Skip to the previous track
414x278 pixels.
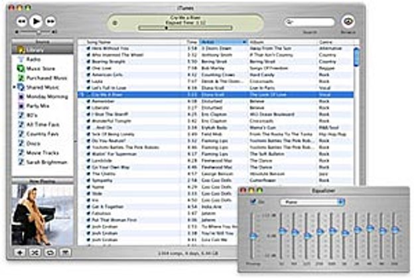(22, 21)
